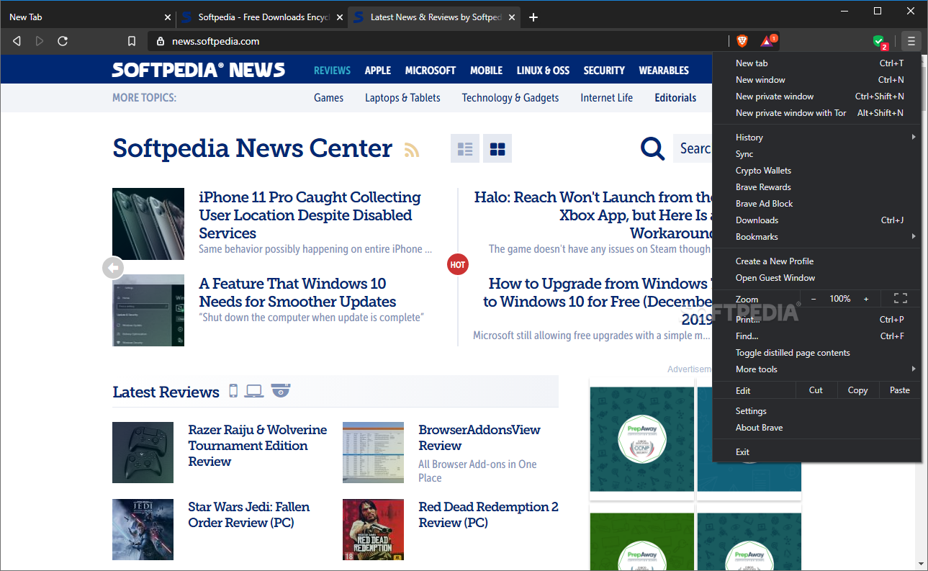
Task: Open Red Dead Redemption 2 review thumbnail
Action: [x=373, y=529]
